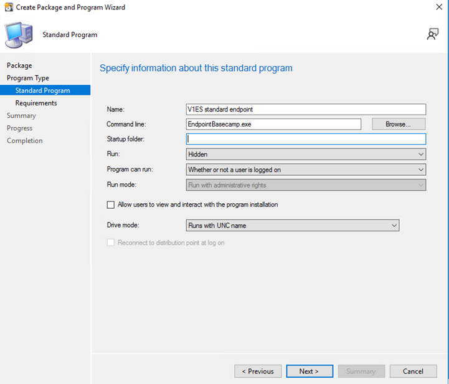
Task: Go back with the Previous button
Action: (258, 372)
